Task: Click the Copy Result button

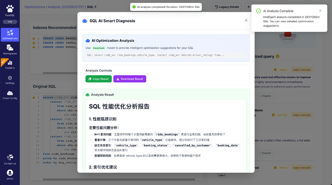Action: click(99, 79)
